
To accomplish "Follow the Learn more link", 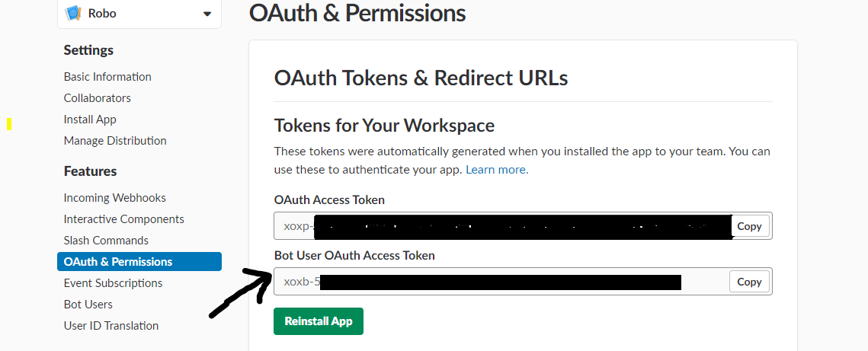I will coord(497,170).
